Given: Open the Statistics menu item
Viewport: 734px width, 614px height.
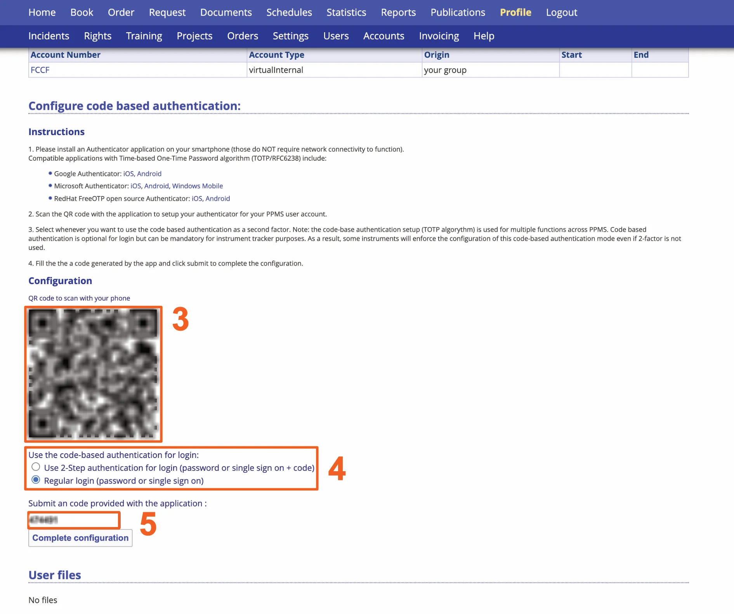Looking at the screenshot, I should pyautogui.click(x=346, y=12).
